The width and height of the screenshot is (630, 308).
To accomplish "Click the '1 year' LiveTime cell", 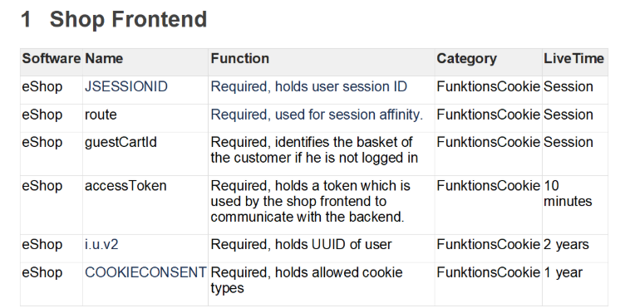I will pyautogui.click(x=563, y=272).
